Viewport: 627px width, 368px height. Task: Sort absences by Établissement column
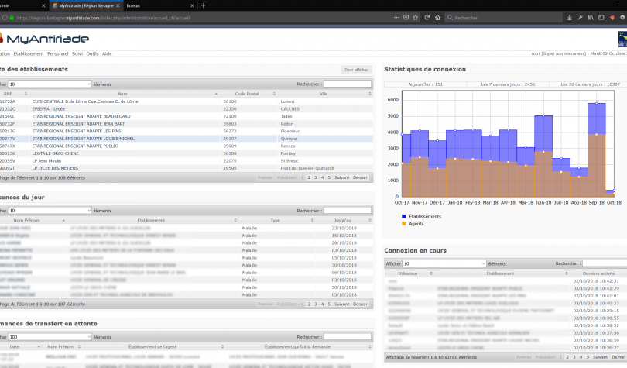coord(152,220)
